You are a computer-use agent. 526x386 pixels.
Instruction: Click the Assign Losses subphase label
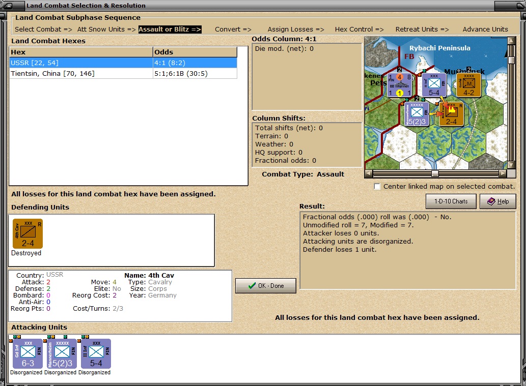[x=296, y=29]
